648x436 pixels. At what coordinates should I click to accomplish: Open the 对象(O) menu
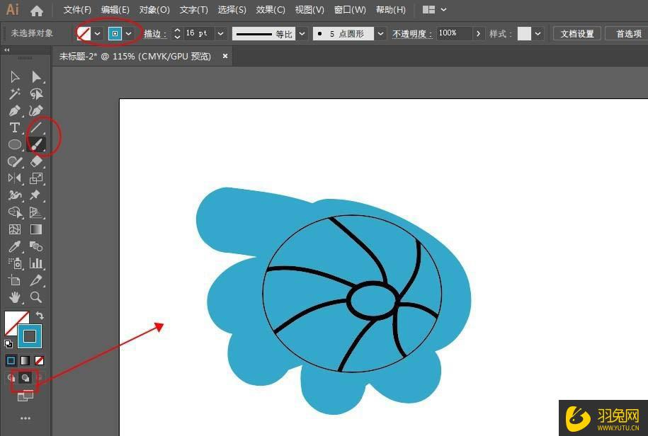pos(154,10)
